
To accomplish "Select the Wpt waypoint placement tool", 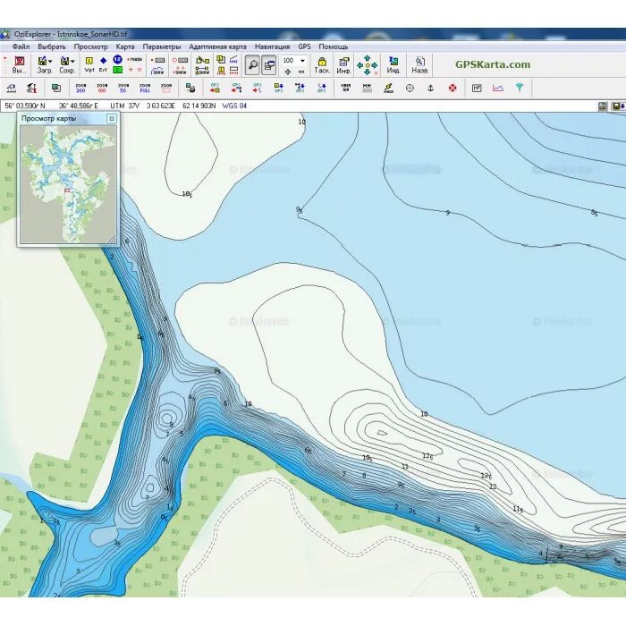I will 89,64.
